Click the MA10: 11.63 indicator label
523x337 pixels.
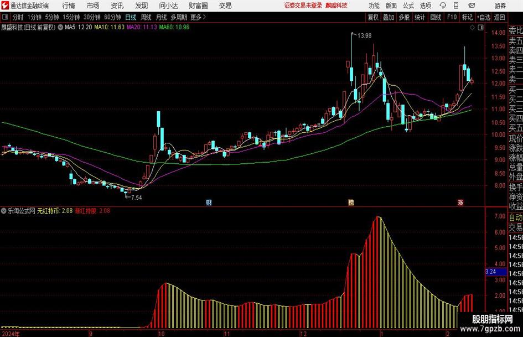point(110,27)
